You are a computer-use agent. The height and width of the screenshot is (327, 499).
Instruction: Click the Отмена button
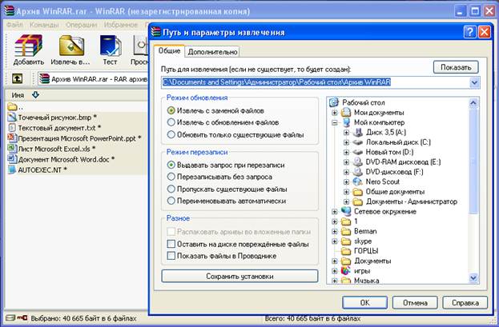(x=415, y=302)
